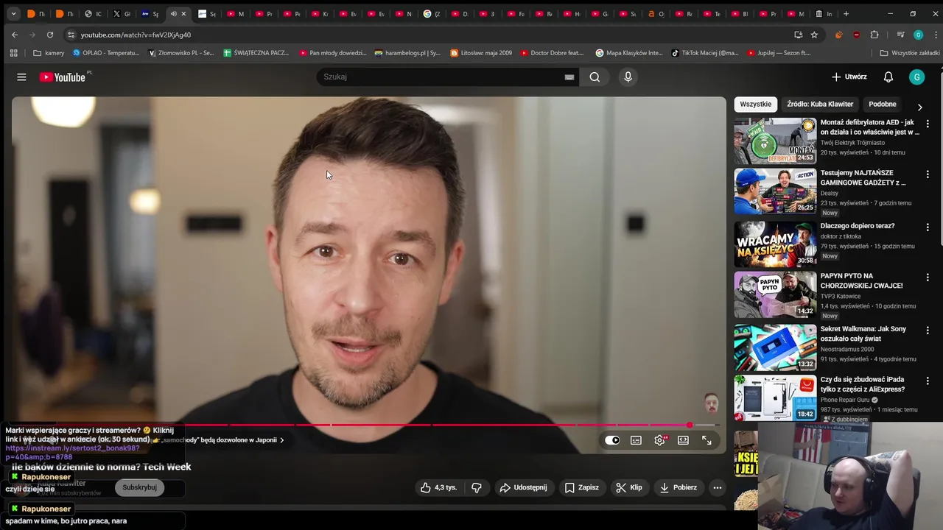Open the kamery bookmark folder
Viewport: 943px width, 530px height.
(49, 53)
